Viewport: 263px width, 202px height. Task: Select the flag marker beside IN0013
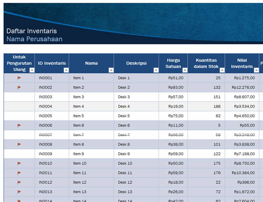click(x=19, y=192)
